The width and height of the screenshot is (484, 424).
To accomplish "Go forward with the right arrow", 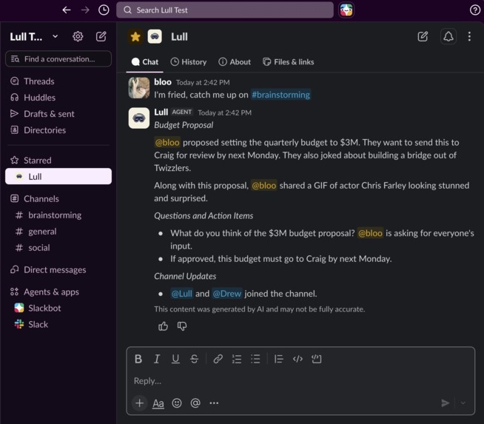I will 85,10.
